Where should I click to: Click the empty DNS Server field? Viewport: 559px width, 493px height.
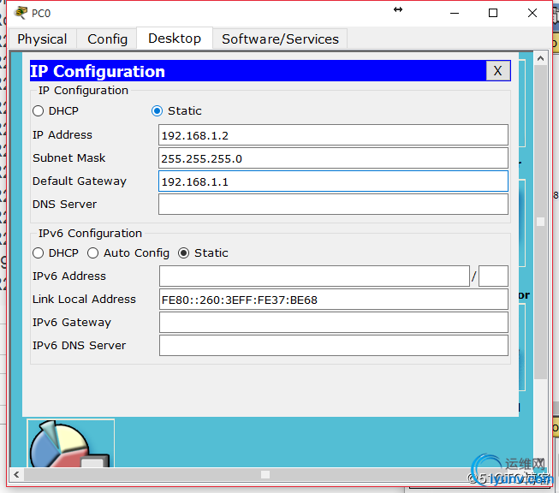tap(333, 205)
